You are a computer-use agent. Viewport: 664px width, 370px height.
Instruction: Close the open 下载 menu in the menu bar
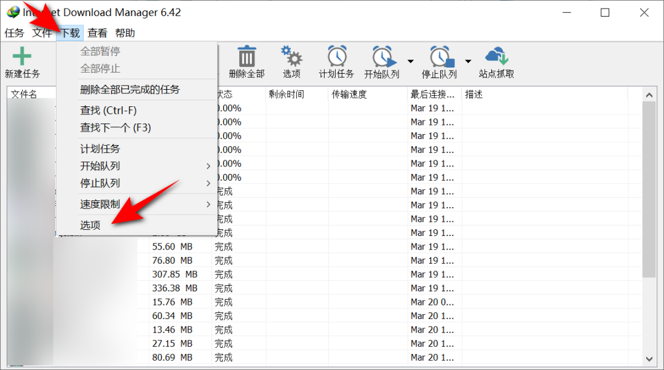click(70, 33)
